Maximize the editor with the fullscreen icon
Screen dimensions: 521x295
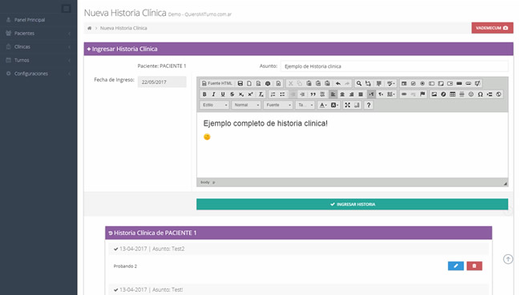point(347,105)
